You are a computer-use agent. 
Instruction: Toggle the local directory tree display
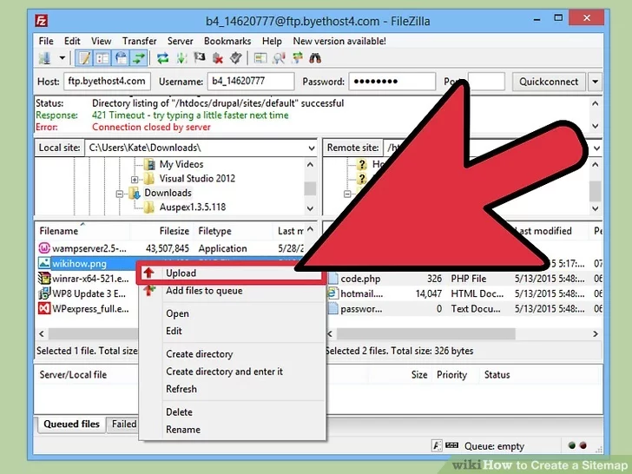click(102, 58)
